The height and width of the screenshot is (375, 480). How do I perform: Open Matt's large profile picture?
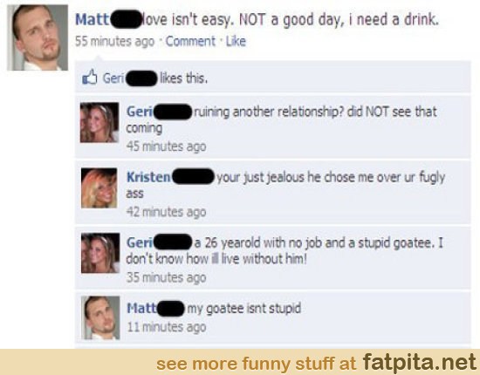click(38, 37)
